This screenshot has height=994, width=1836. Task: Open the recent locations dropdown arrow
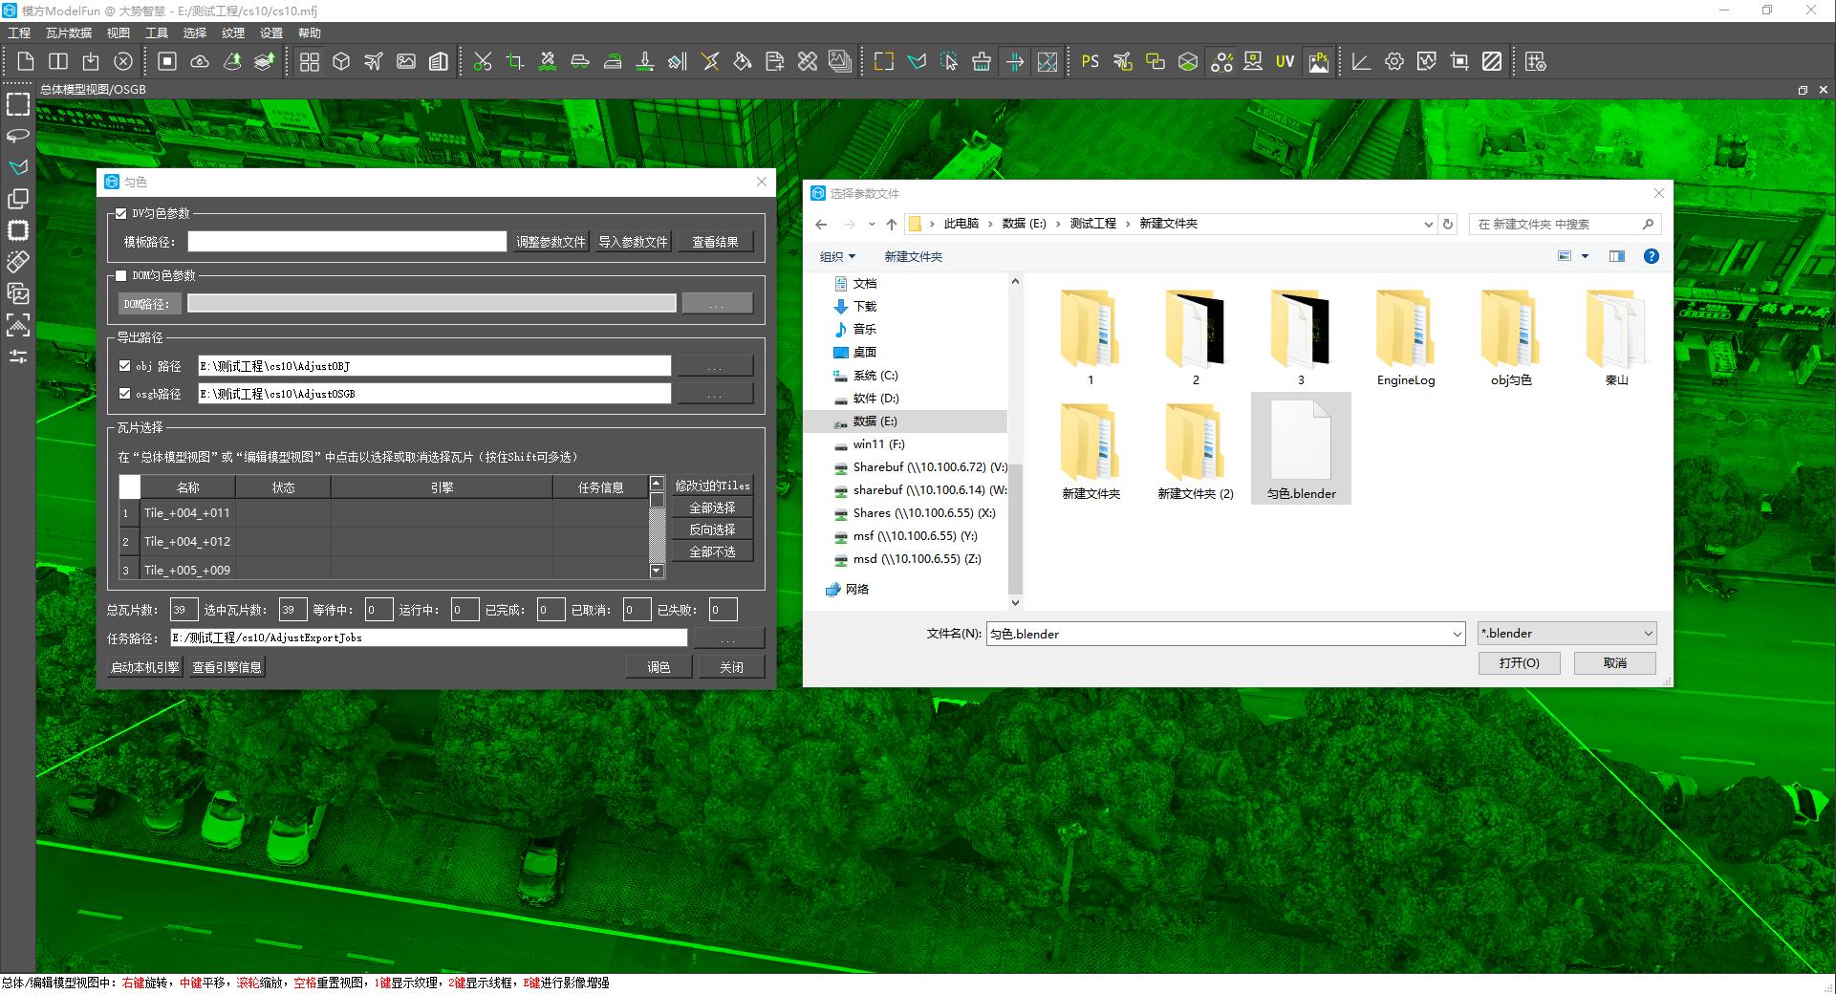tap(871, 224)
